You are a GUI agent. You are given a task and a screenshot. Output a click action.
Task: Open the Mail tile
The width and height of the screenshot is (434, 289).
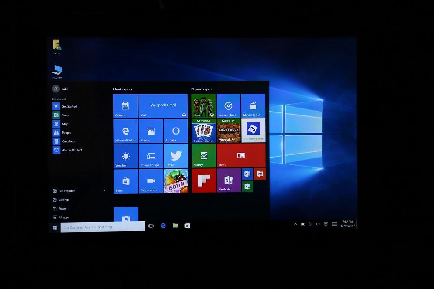click(163, 106)
